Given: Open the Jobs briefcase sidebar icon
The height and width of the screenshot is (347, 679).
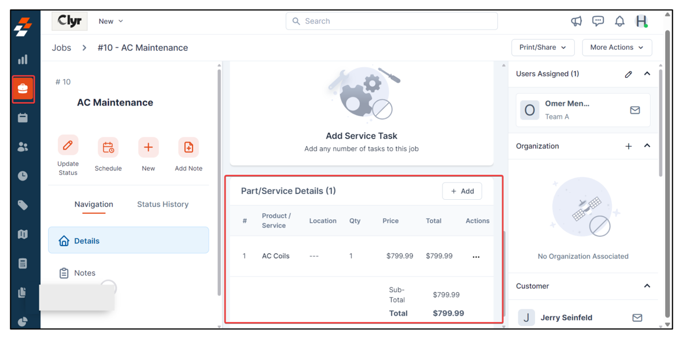Looking at the screenshot, I should point(23,89).
